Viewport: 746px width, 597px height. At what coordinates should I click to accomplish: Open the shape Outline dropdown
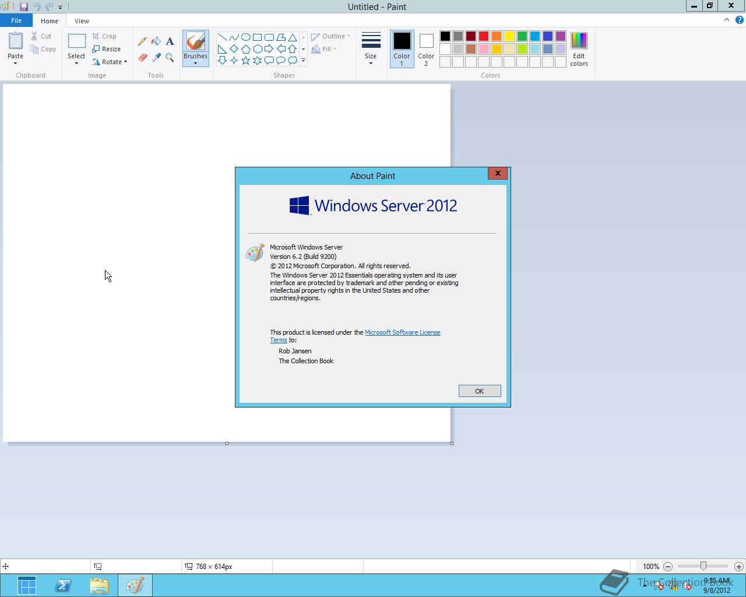pyautogui.click(x=330, y=36)
